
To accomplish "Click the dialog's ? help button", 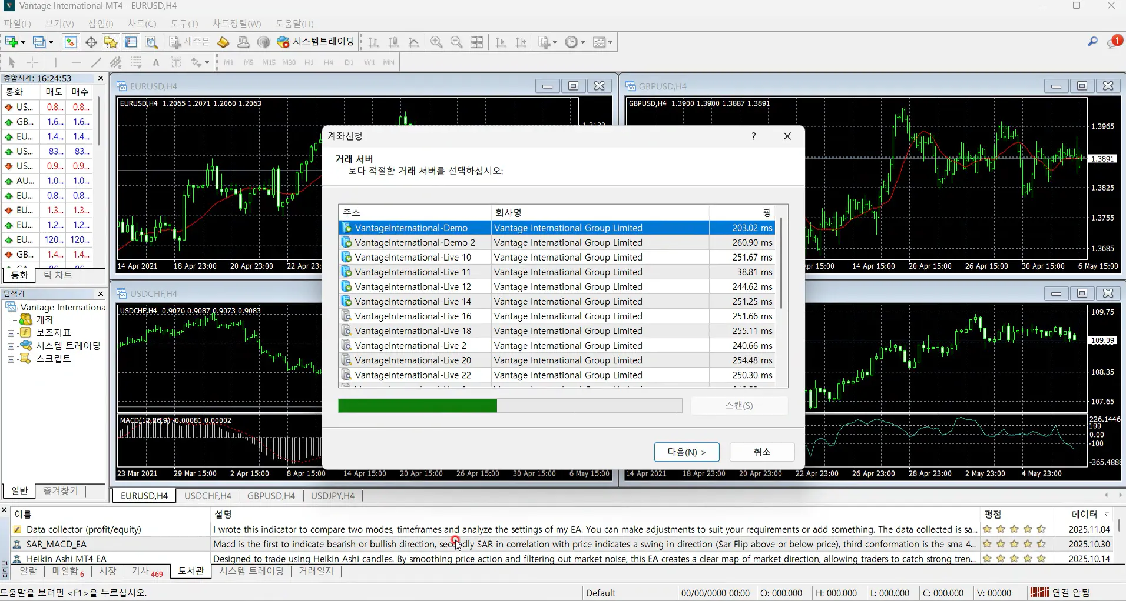I will [x=754, y=136].
